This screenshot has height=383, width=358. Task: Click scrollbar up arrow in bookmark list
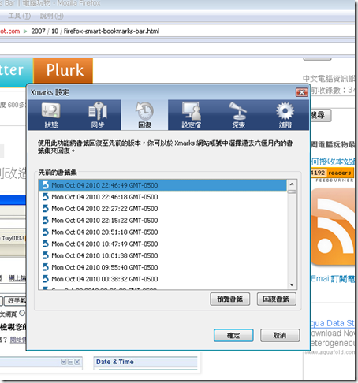pos(292,184)
